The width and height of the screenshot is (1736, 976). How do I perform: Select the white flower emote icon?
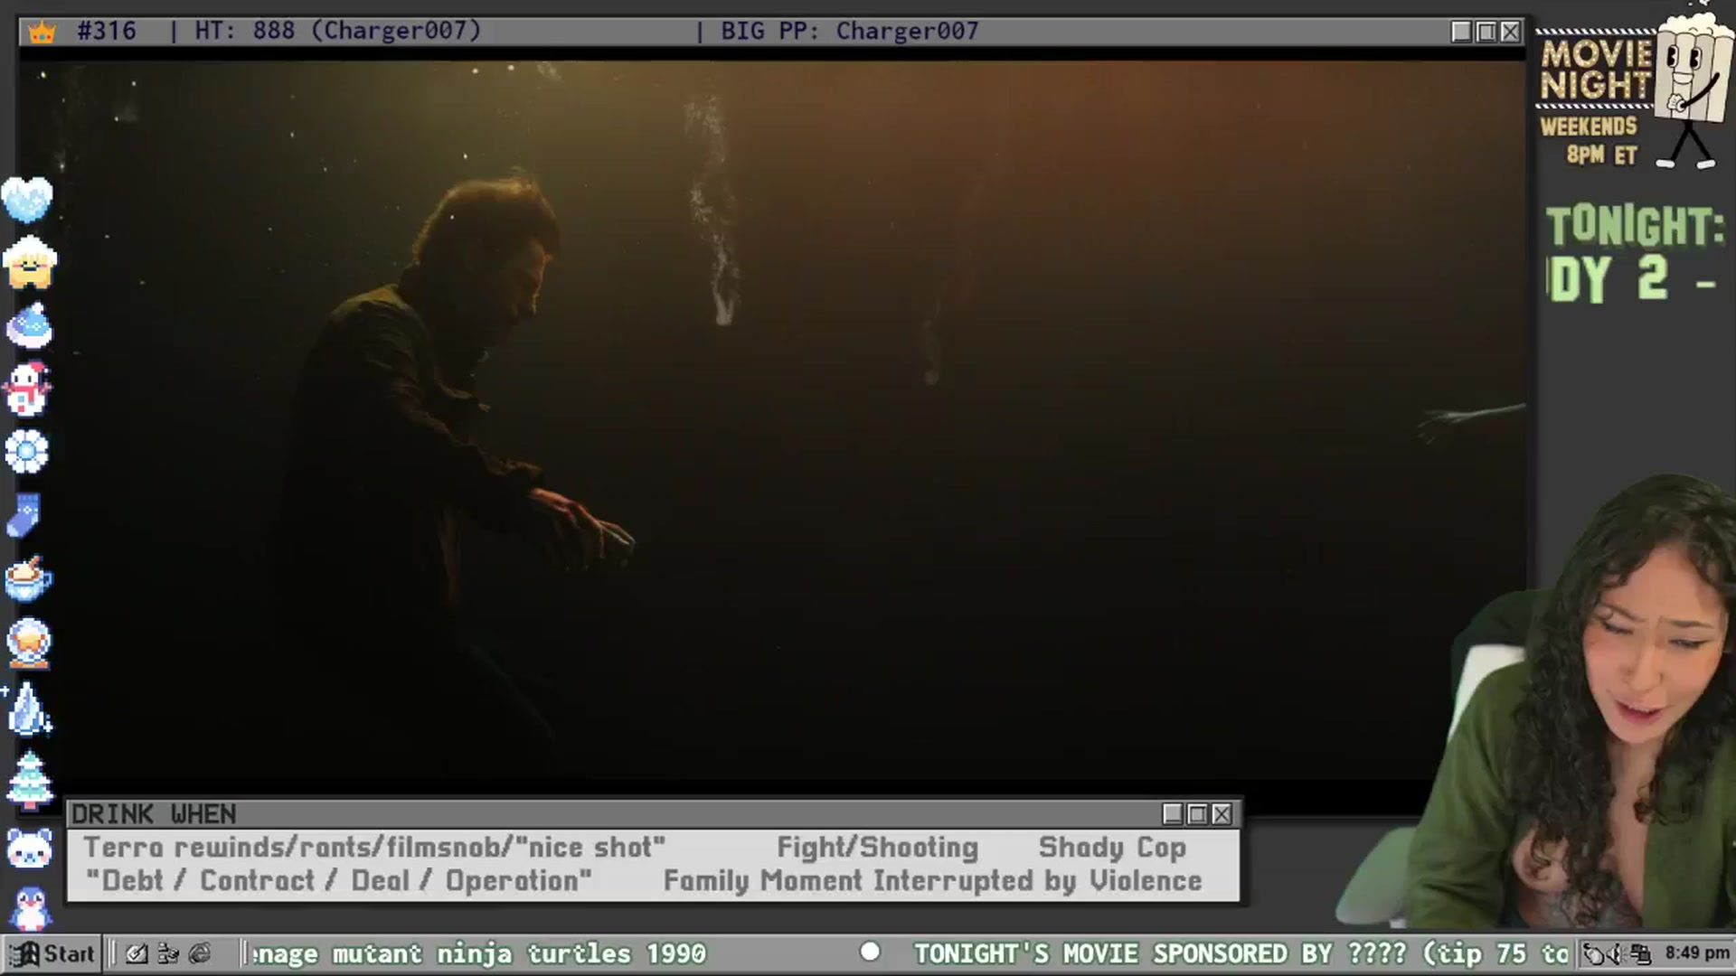(27, 452)
